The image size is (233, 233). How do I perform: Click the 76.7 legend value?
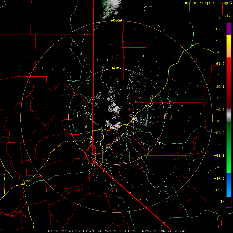[220, 52]
